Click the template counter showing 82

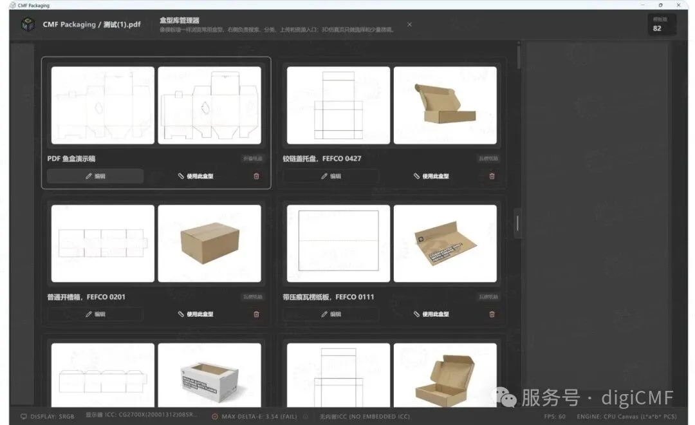(x=662, y=24)
